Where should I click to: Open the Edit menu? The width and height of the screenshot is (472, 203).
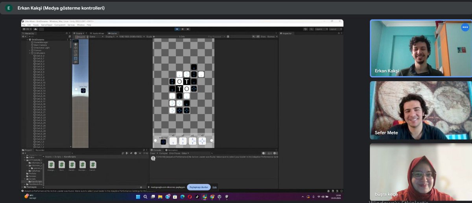29,25
